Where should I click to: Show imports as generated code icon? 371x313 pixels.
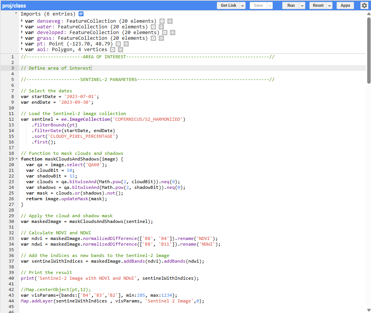pyautogui.click(x=81, y=14)
